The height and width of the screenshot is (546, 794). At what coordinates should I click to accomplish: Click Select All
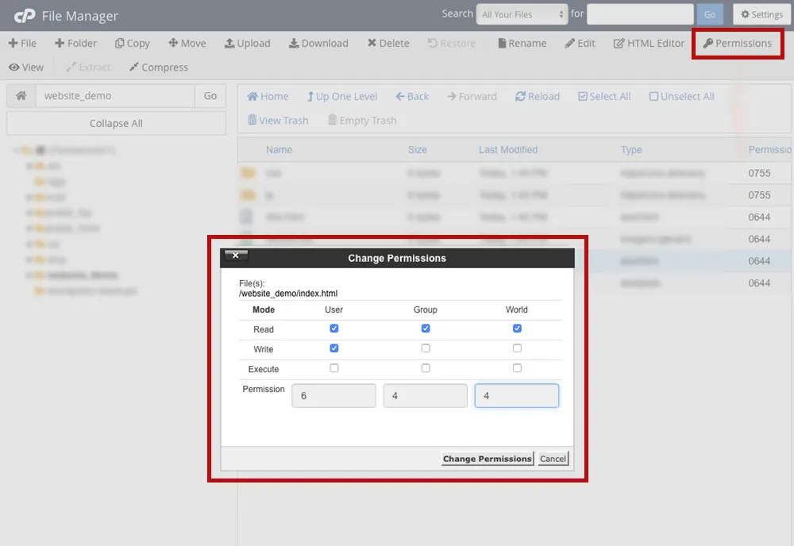pyautogui.click(x=604, y=96)
